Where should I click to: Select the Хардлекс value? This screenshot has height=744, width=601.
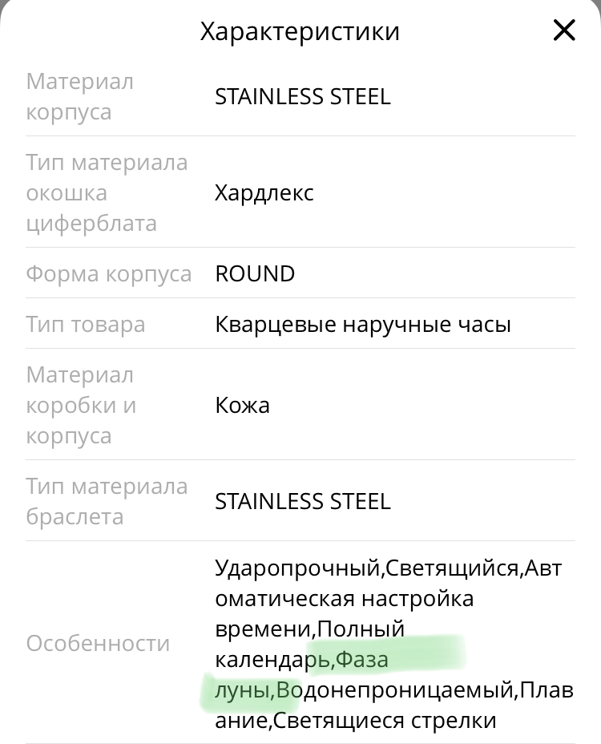pos(264,193)
